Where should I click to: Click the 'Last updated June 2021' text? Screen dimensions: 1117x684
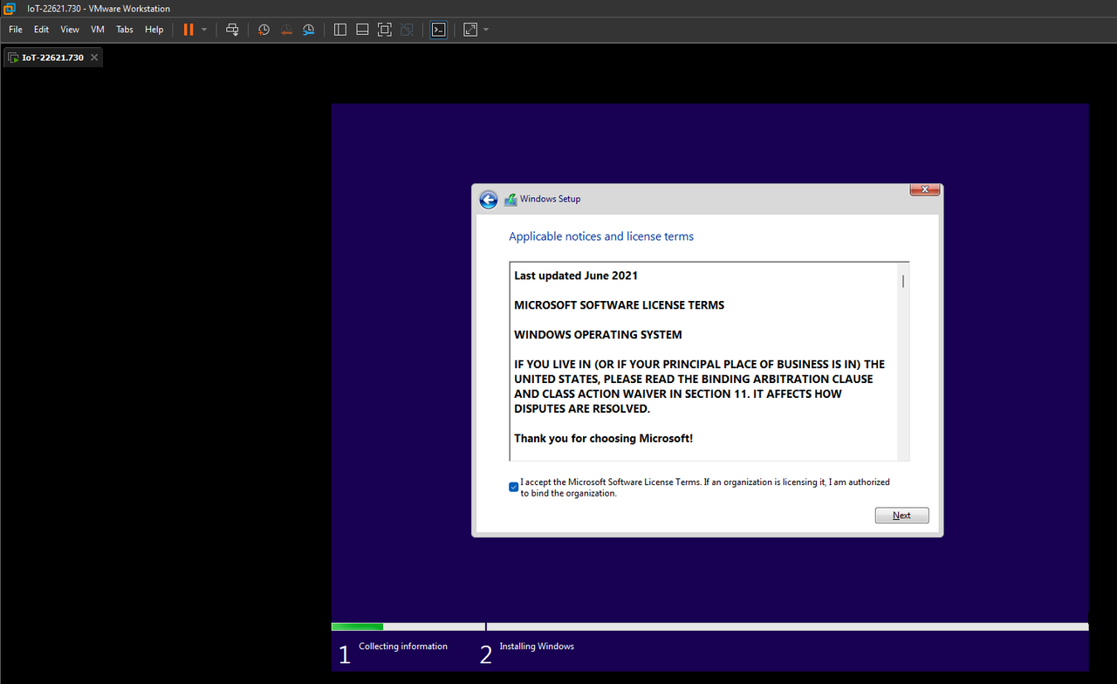(x=576, y=276)
